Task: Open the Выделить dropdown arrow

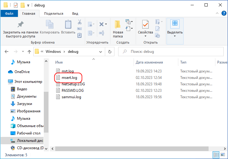Action: [175, 36]
